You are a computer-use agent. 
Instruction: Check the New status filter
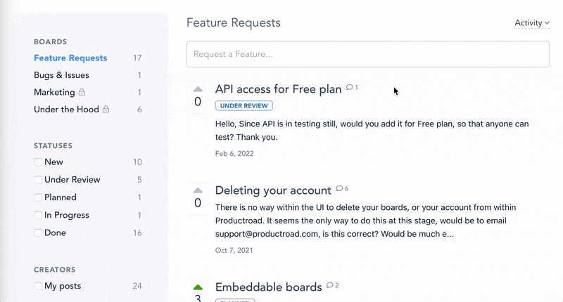click(x=38, y=162)
